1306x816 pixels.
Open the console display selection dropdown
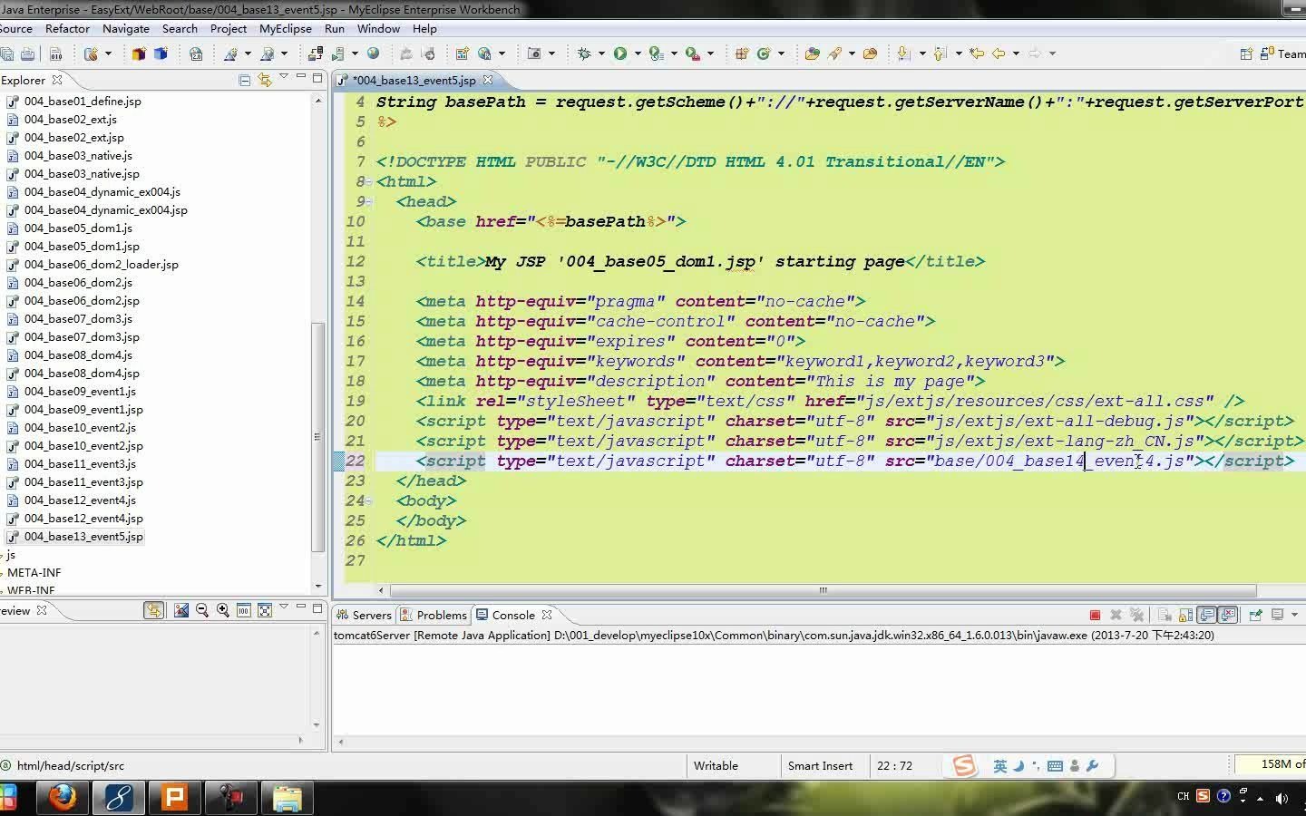[x=1294, y=615]
